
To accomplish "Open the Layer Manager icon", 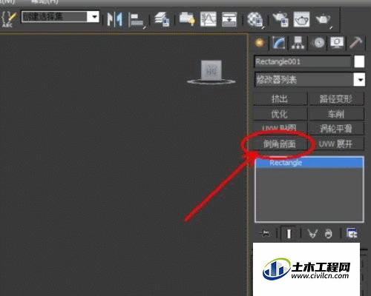I will [x=162, y=19].
